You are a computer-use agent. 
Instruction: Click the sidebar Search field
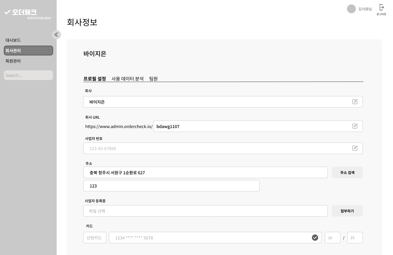pos(28,75)
